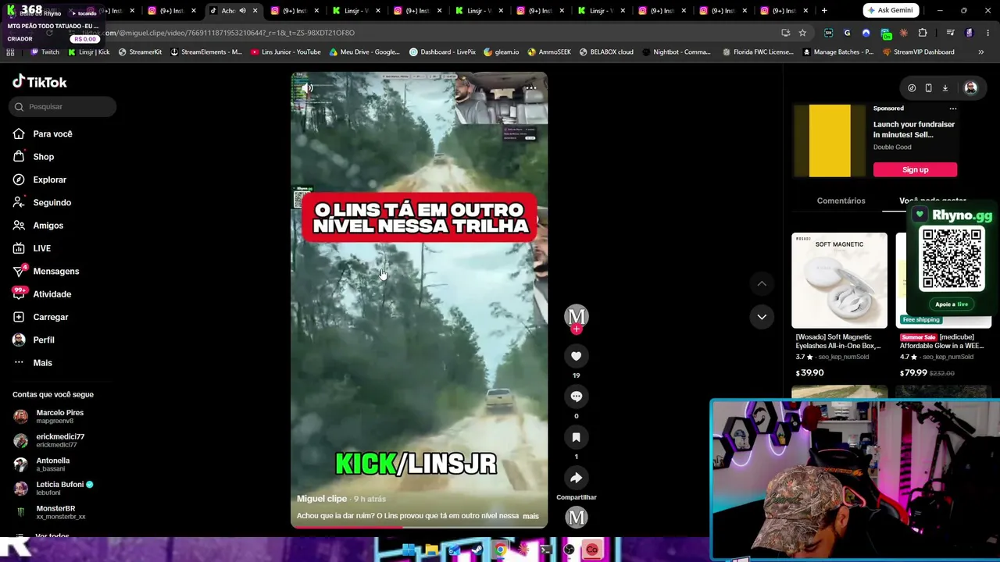Open the Seguindo feed
1000x562 pixels.
[42, 202]
